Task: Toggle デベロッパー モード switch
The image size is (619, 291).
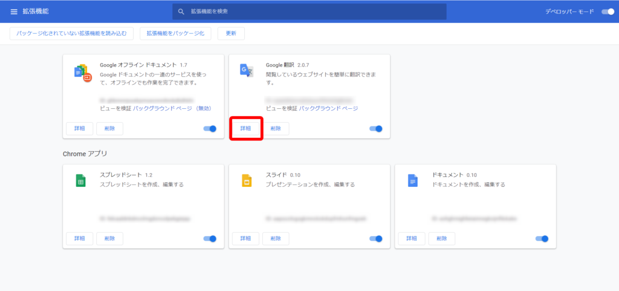Action: point(608,12)
